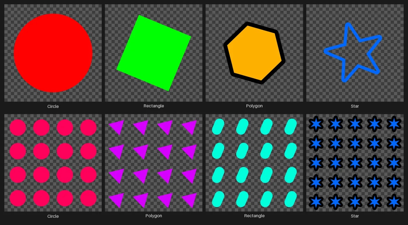Click the Rectangle label under the cyan pills grid
Viewport: 408px width, 225px height.
click(254, 216)
